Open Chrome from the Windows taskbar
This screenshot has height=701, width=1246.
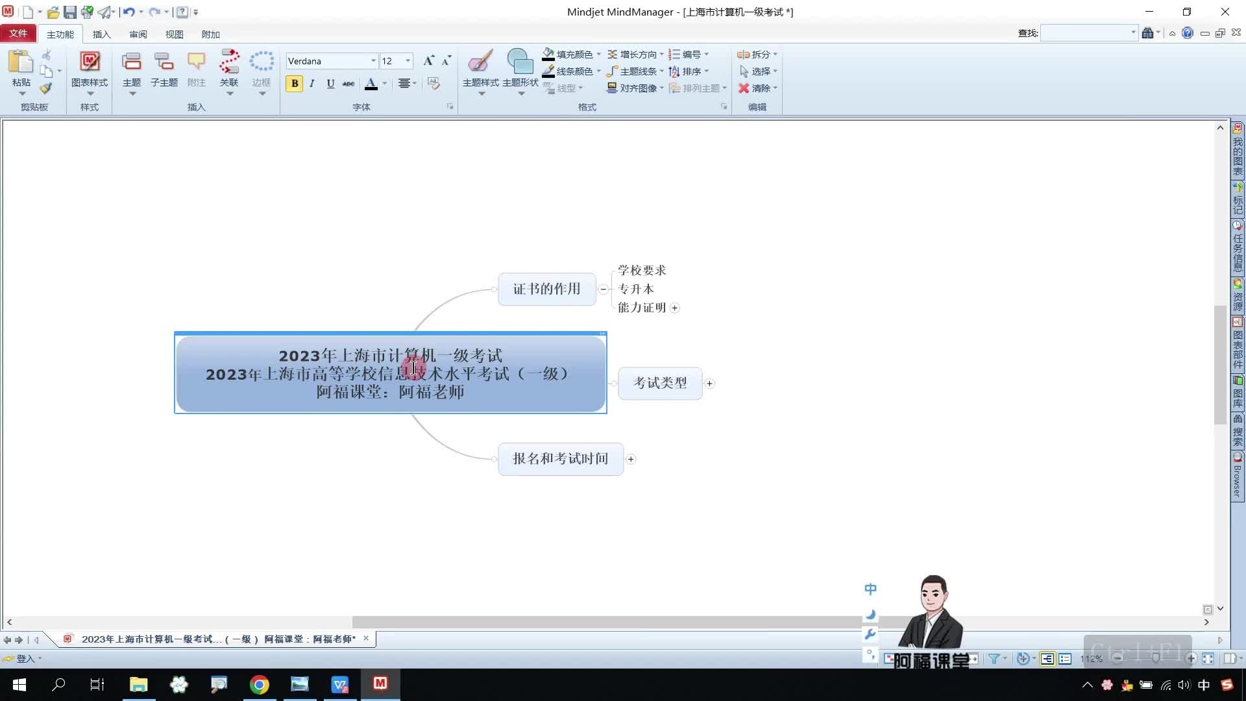pos(260,685)
